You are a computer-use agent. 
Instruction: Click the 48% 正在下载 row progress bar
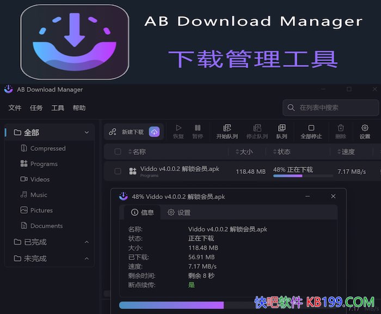coord(303,176)
